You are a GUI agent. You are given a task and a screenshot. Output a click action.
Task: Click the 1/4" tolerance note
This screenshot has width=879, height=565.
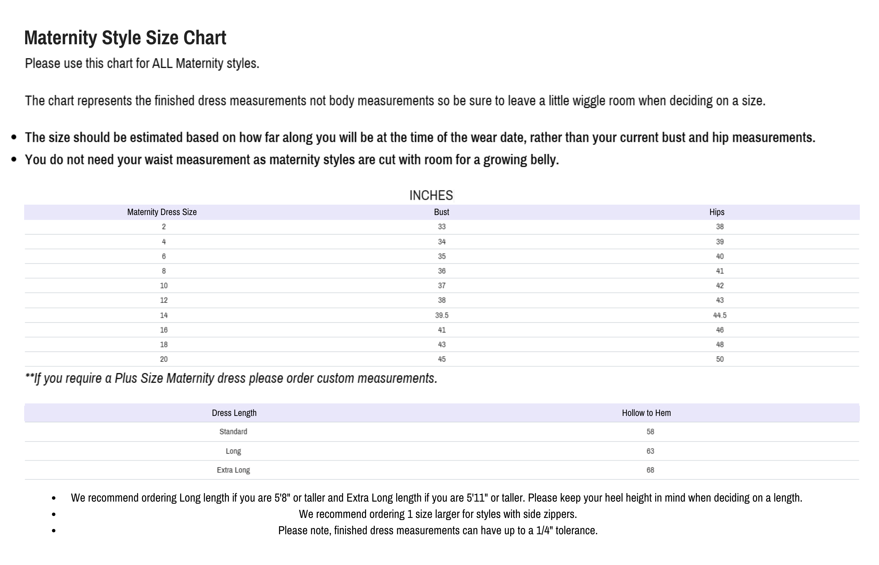(x=438, y=530)
